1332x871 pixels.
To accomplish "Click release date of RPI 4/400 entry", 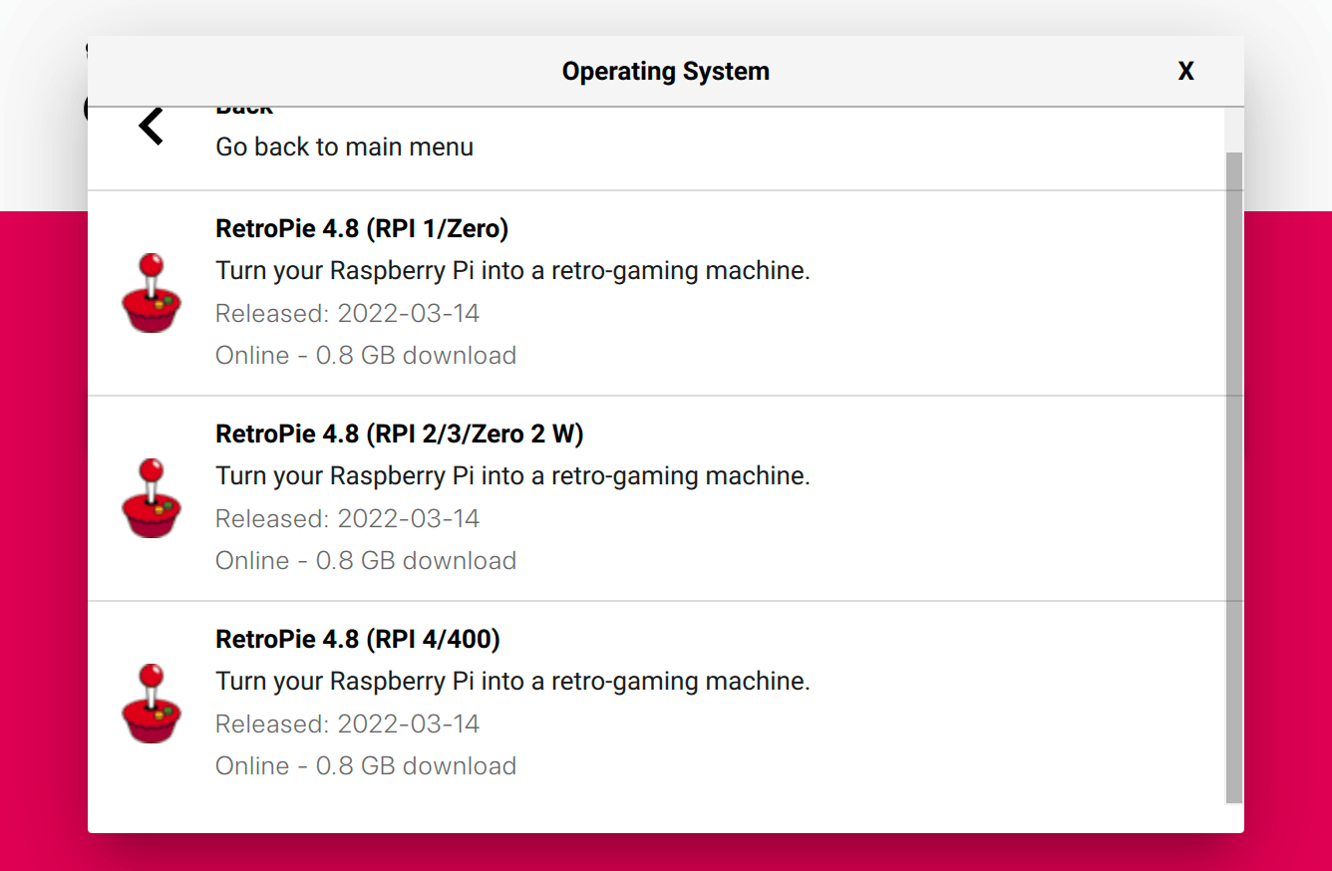I will coord(347,724).
